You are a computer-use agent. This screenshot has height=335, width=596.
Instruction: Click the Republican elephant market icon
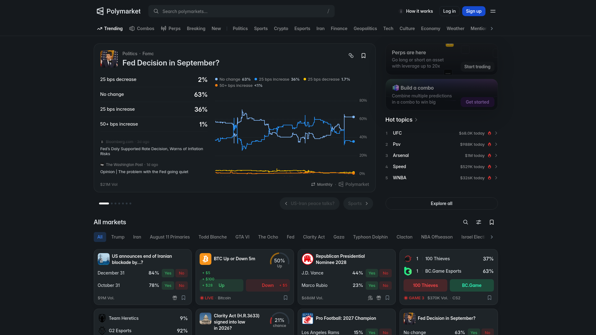click(x=308, y=259)
